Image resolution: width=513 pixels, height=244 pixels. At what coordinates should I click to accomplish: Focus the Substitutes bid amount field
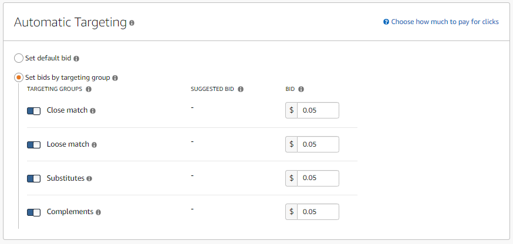coord(318,178)
